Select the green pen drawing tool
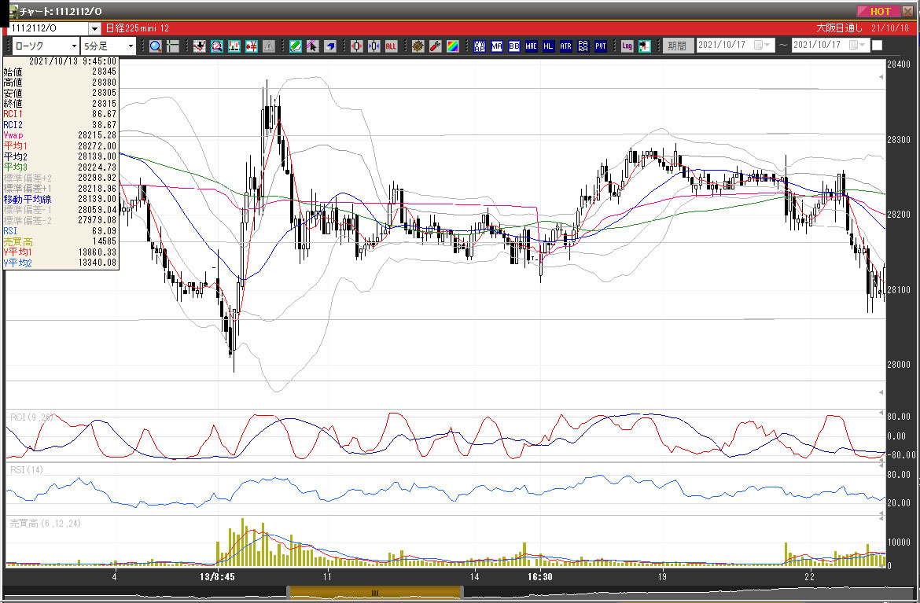The image size is (920, 603). [295, 46]
